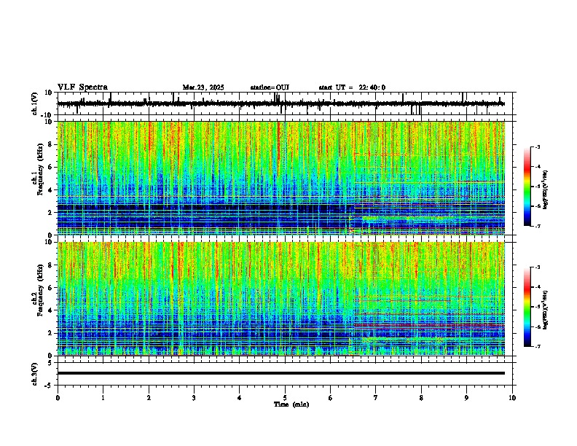This screenshot has width=577, height=446.
Task: Click the "-5" label on ch.2 colorbar
Action: point(537,307)
